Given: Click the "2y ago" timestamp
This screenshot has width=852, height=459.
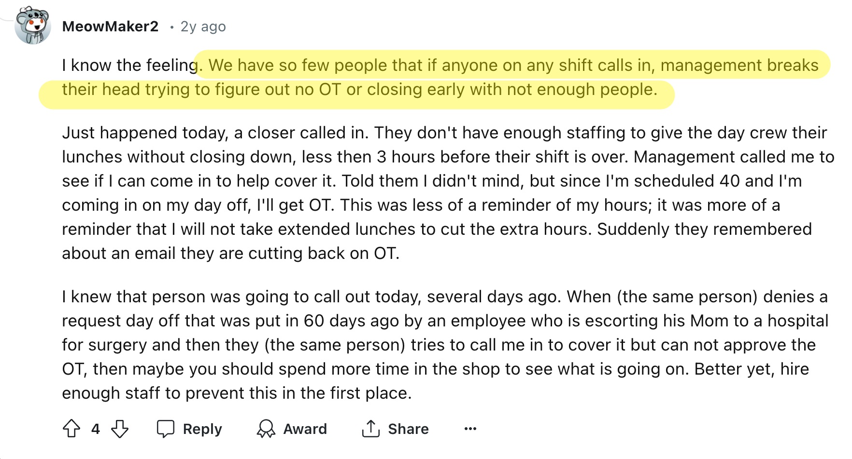Looking at the screenshot, I should coord(203,27).
